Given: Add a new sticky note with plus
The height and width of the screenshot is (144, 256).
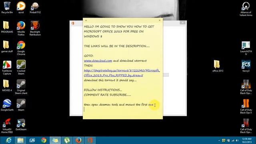Looking at the screenshot, I should point(86,20).
